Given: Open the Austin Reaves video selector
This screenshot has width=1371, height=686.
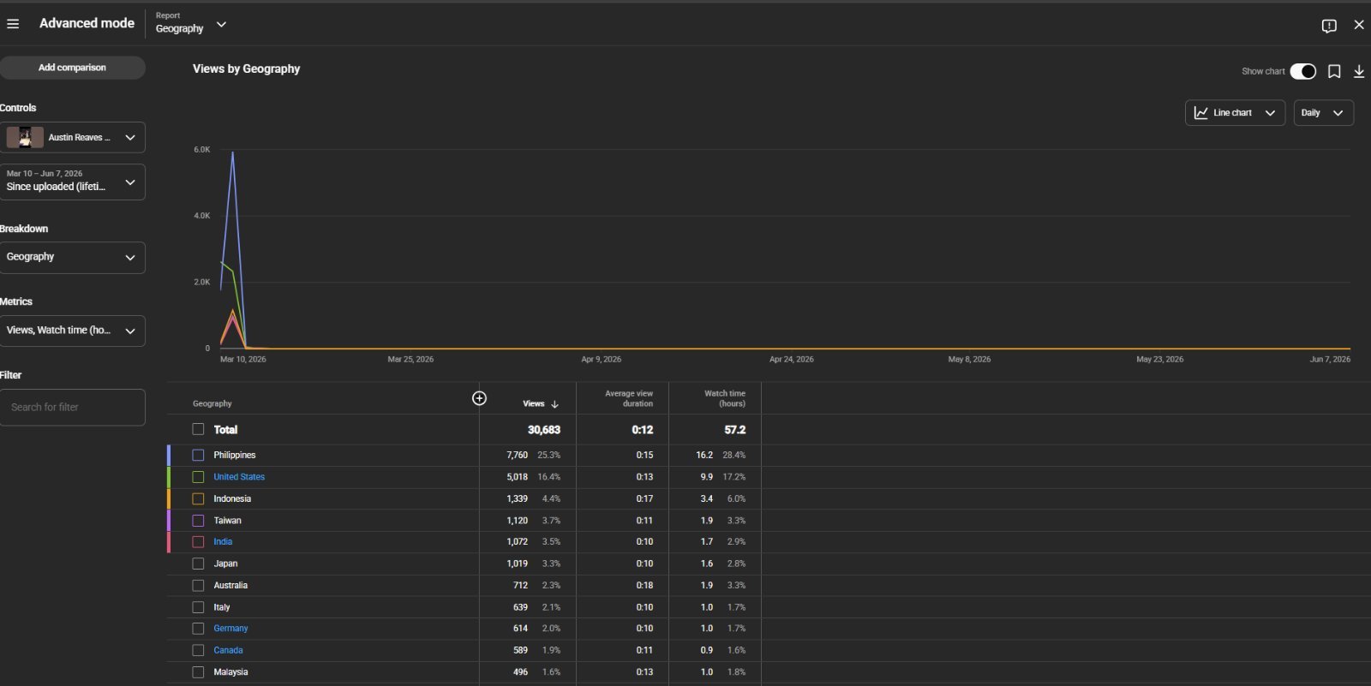Looking at the screenshot, I should tap(72, 137).
